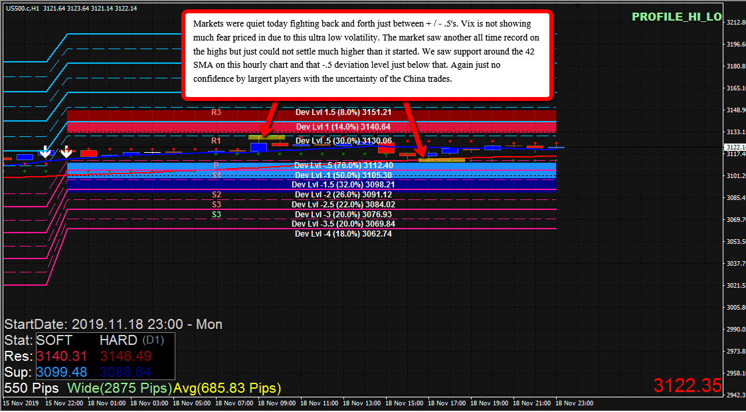This screenshot has height=412, width=746.
Task: Expand the Dev Lvl 1.5 (8.0%) 3151.21 label
Action: [342, 112]
